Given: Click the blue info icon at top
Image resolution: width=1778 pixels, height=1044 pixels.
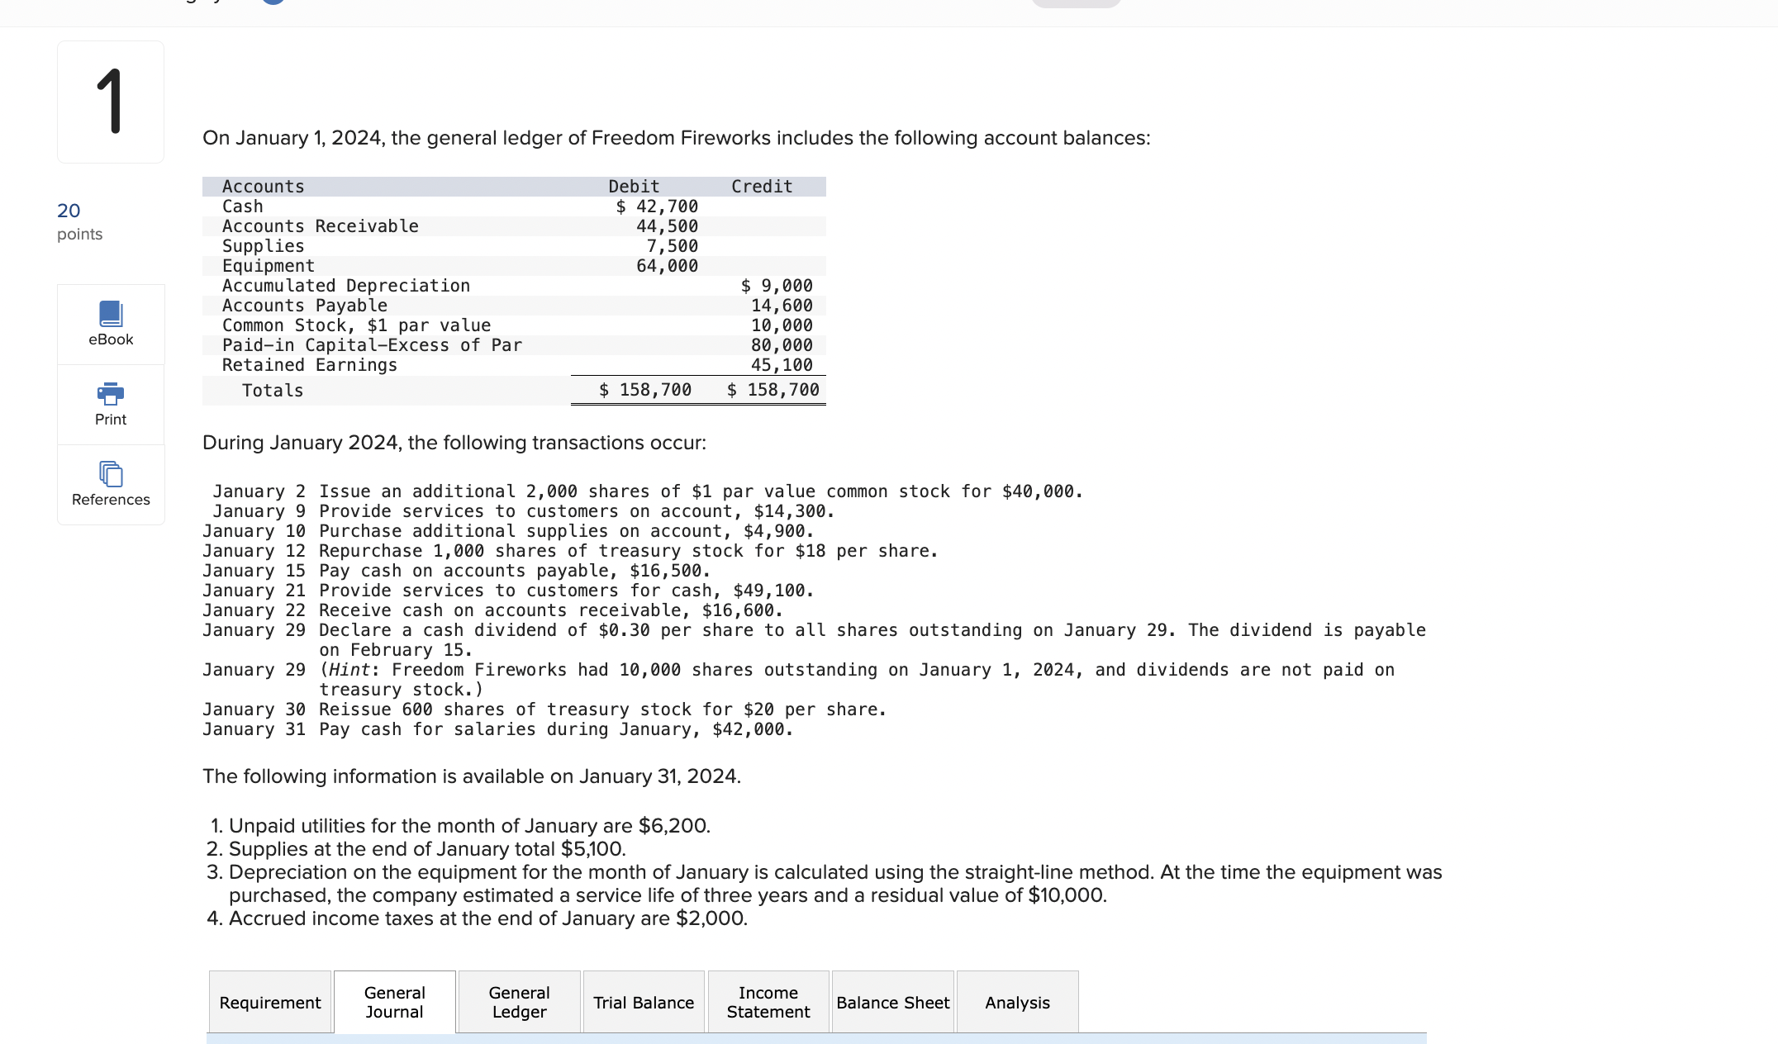Looking at the screenshot, I should (273, 2).
